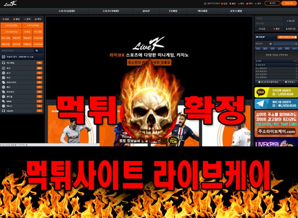Viewport: 298px width, 218px height.
Task: Click the 전체취소 button under the betslip
Action: [290, 82]
